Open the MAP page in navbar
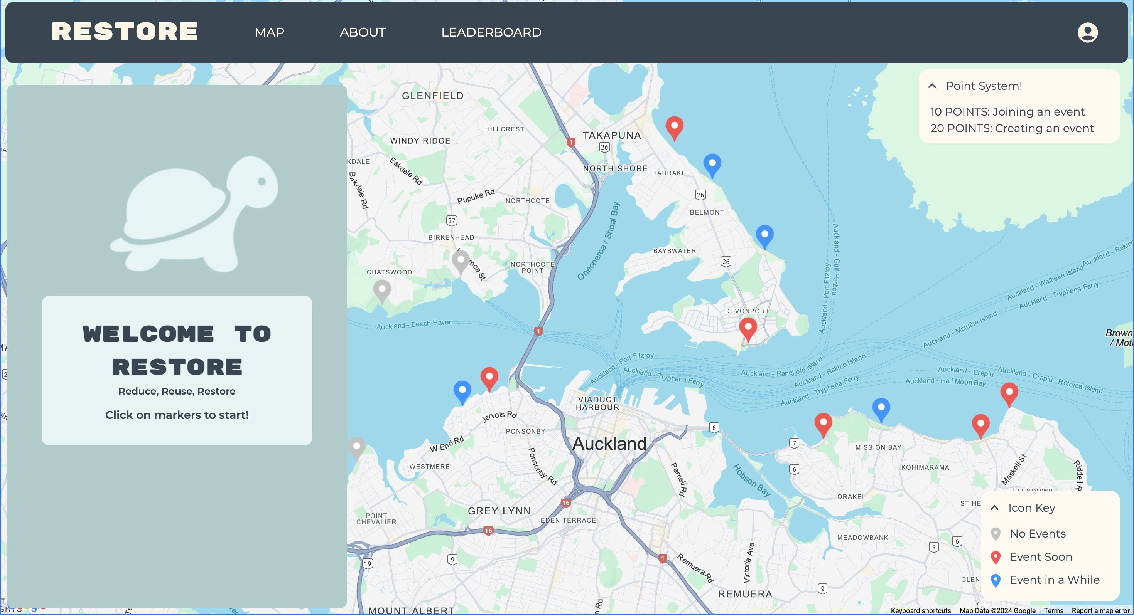This screenshot has width=1134, height=615. pos(269,32)
